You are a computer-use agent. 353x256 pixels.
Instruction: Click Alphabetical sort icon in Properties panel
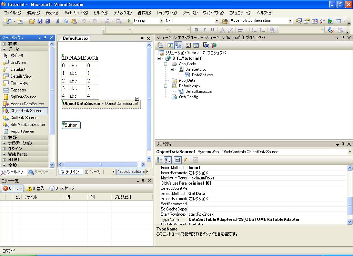168,160
